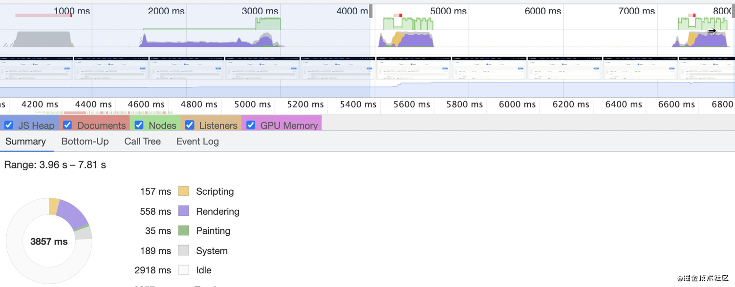735x287 pixels.
Task: Click the Painting legend label
Action: click(x=213, y=231)
